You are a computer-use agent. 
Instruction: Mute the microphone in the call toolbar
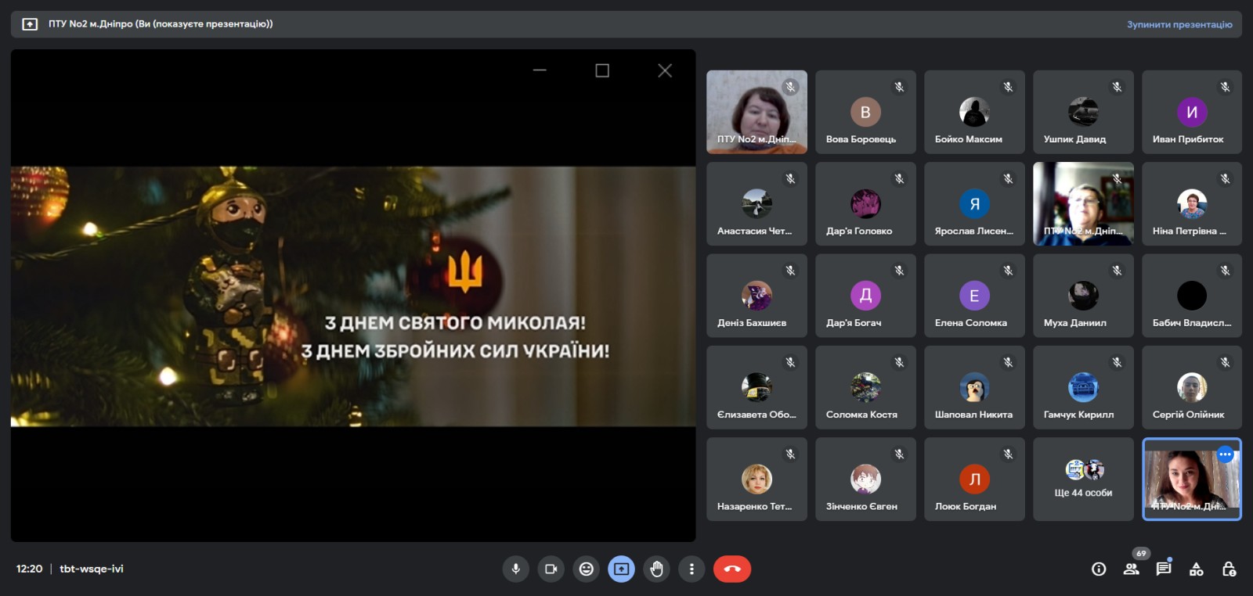pos(515,569)
